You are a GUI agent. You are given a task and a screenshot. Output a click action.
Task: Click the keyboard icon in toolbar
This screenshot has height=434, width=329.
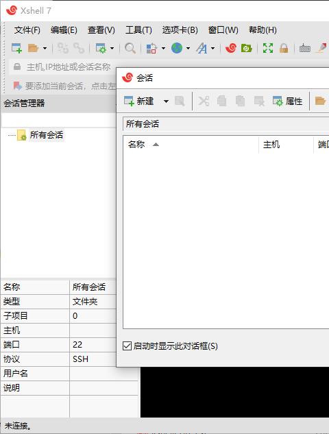pyautogui.click(x=304, y=48)
